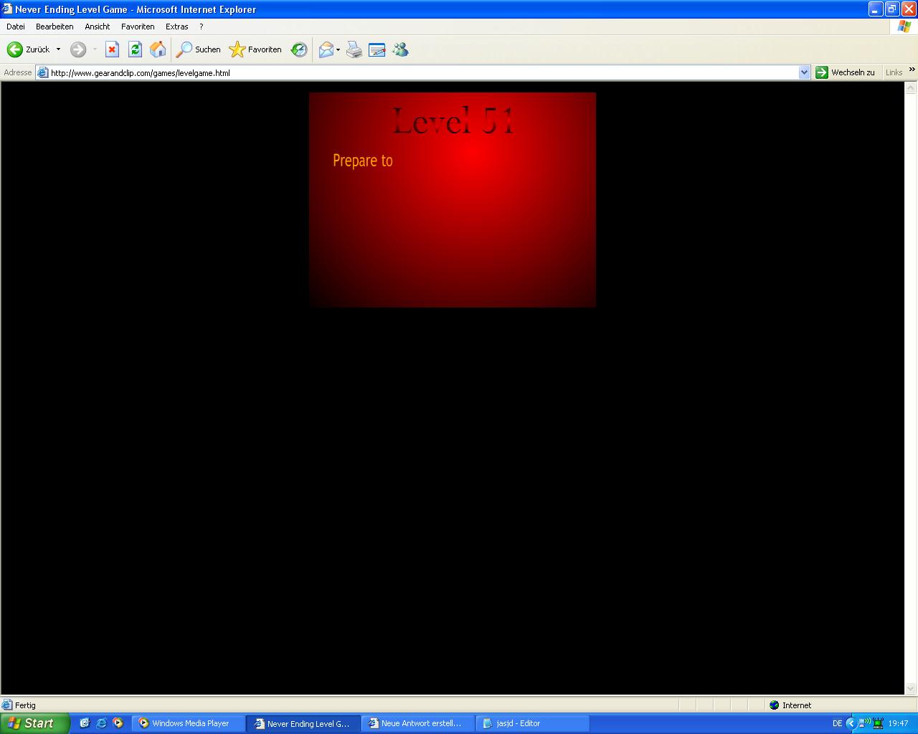Click the vertical scrollbar down arrow
This screenshot has height=734, width=918.
(x=911, y=688)
